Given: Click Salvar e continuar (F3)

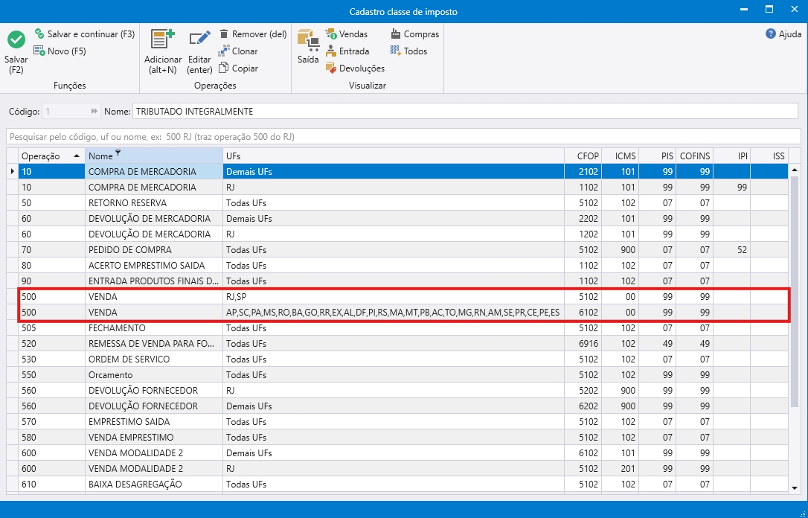Looking at the screenshot, I should click(85, 34).
